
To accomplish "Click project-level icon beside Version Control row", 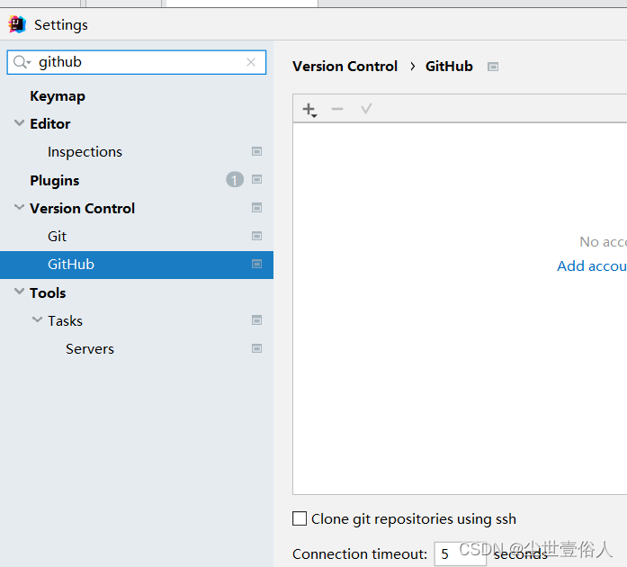I will tap(256, 208).
